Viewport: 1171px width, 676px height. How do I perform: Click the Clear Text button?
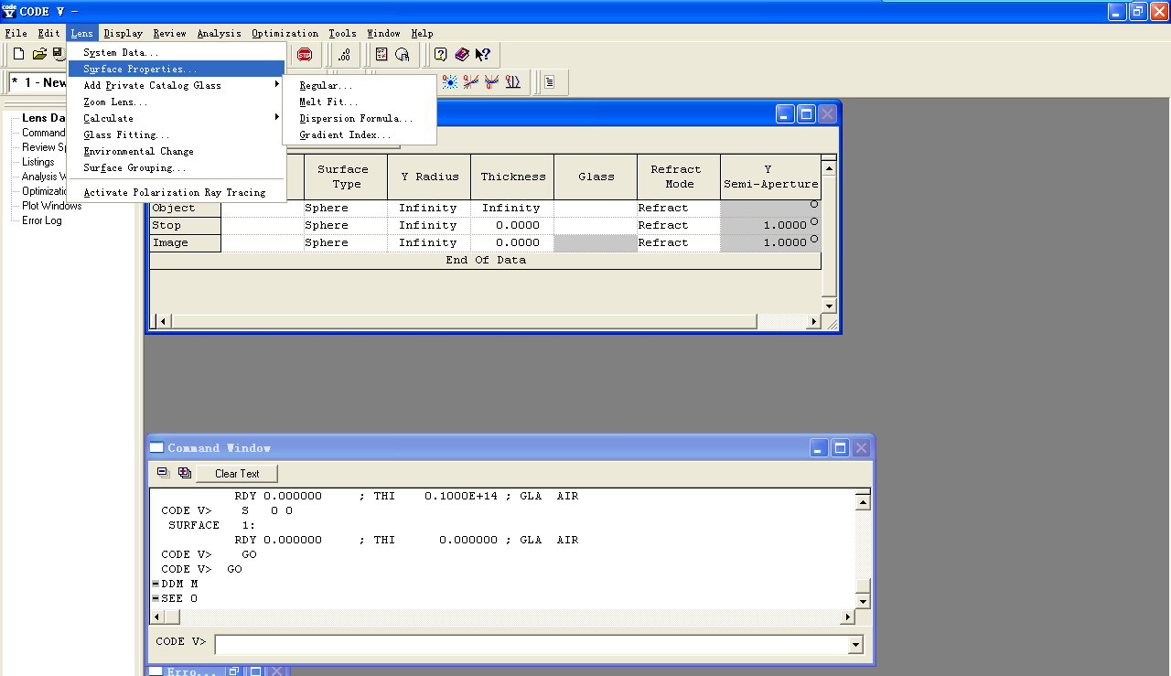pos(237,473)
